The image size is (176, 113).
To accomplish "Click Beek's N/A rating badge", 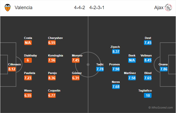I will pos(132,60).
